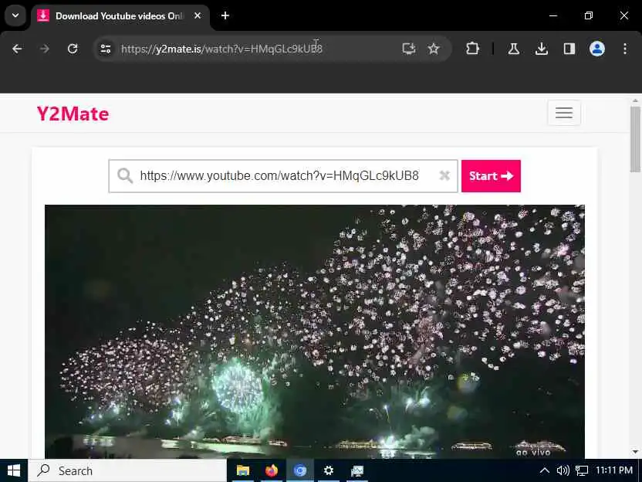Image resolution: width=642 pixels, height=482 pixels.
Task: Click the scrollbar down arrow
Action: (635, 451)
